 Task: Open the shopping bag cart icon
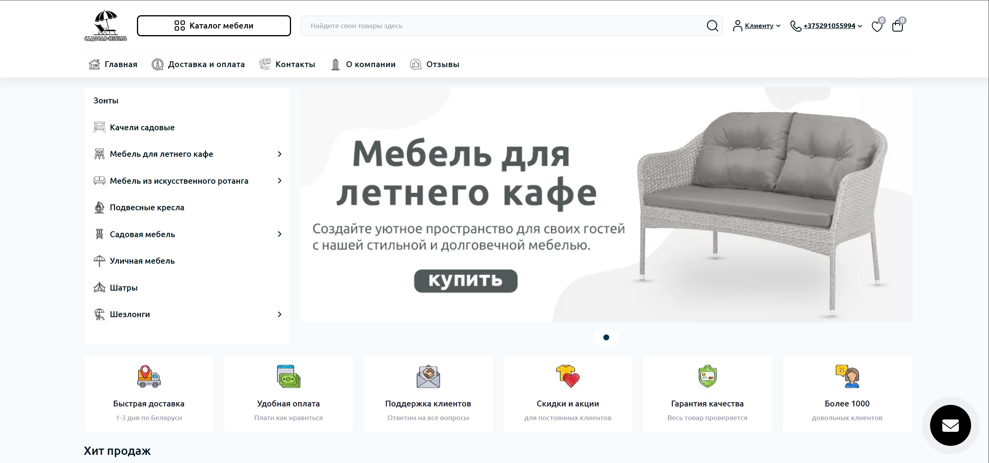[x=898, y=26]
